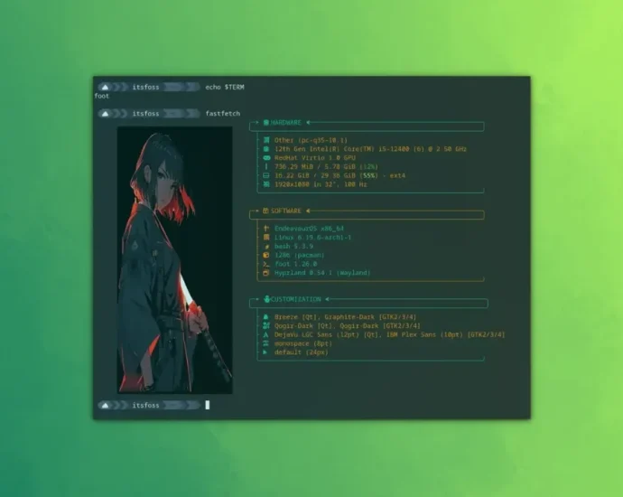The height and width of the screenshot is (497, 623).
Task: Click the '1286 (pacman)' line
Action: 300,255
